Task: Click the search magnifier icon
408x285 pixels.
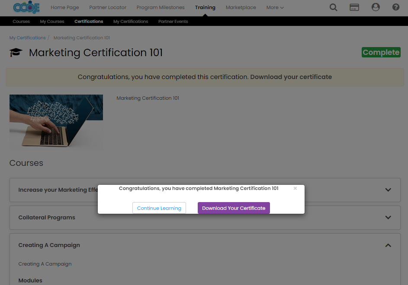Action: click(x=333, y=7)
